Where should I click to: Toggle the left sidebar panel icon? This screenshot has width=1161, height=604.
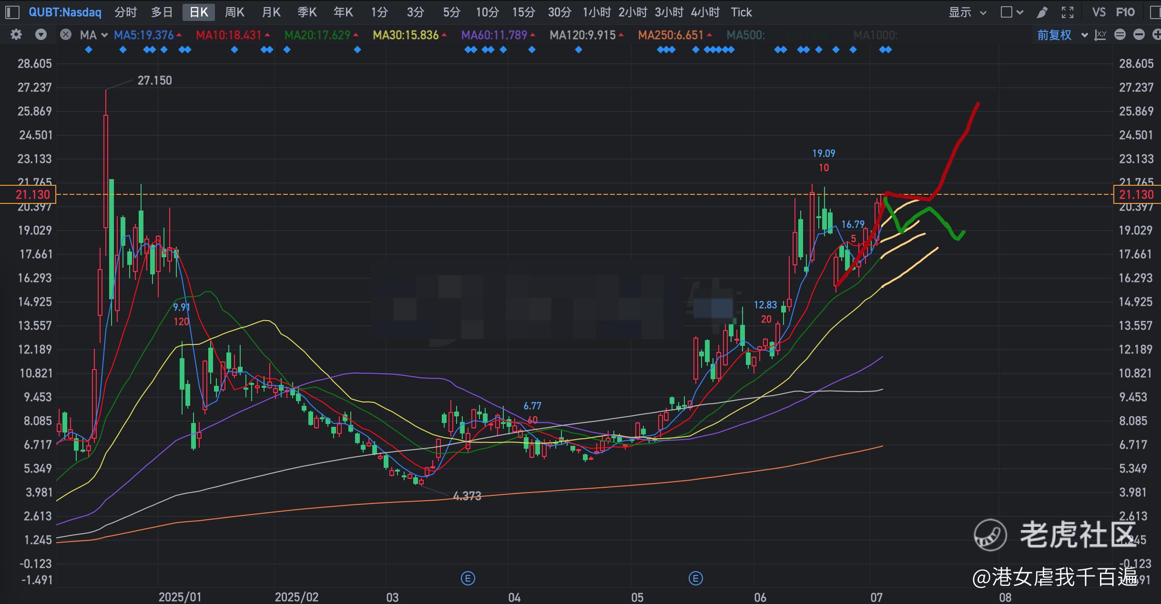click(x=12, y=12)
